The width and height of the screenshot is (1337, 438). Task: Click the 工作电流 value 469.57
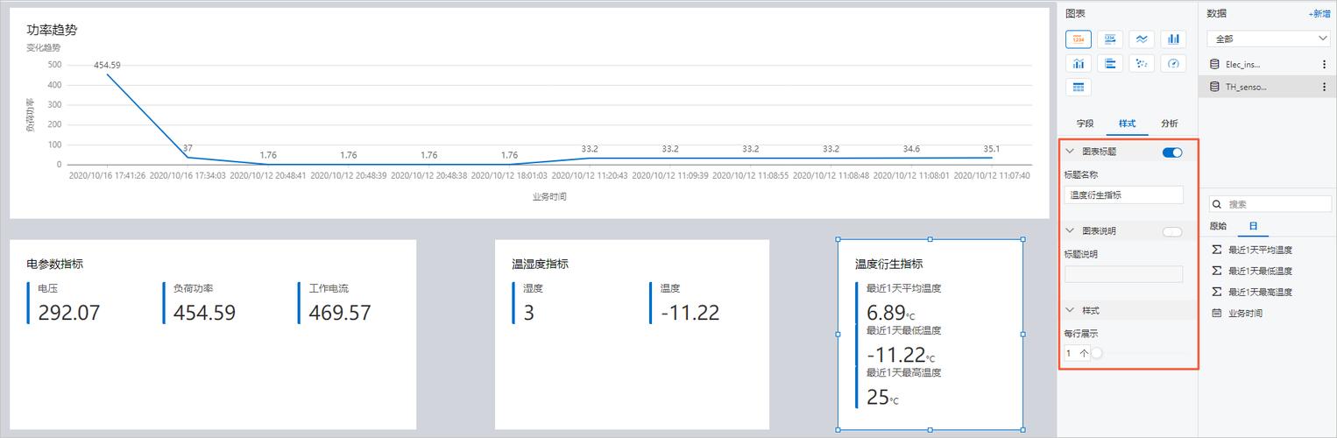click(x=340, y=313)
